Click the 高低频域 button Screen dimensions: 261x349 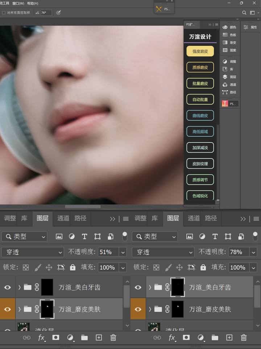pyautogui.click(x=200, y=132)
